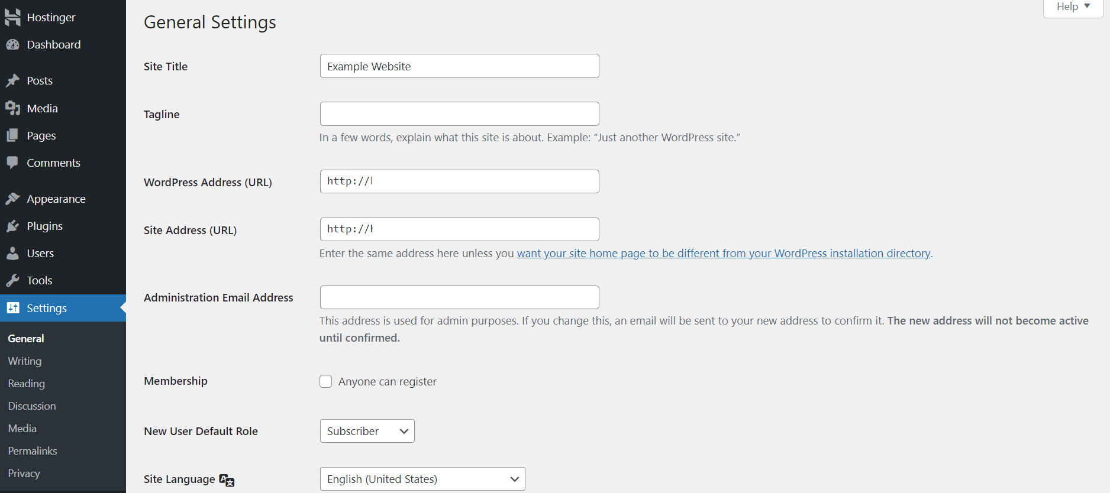This screenshot has height=493, width=1110.
Task: Enable the Anyone can register checkbox
Action: (326, 381)
